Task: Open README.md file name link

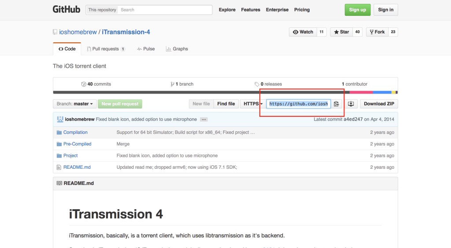Action: (77, 167)
